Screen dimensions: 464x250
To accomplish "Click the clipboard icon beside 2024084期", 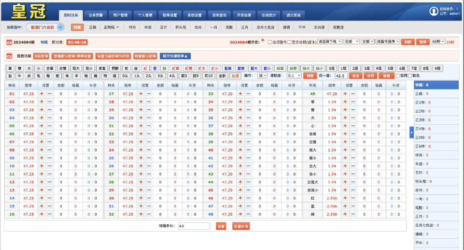I will [9, 42].
